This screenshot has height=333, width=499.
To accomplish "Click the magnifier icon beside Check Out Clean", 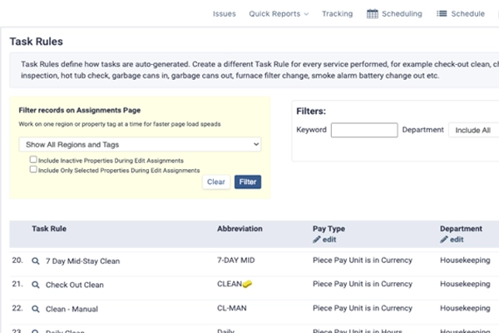I will [36, 285].
